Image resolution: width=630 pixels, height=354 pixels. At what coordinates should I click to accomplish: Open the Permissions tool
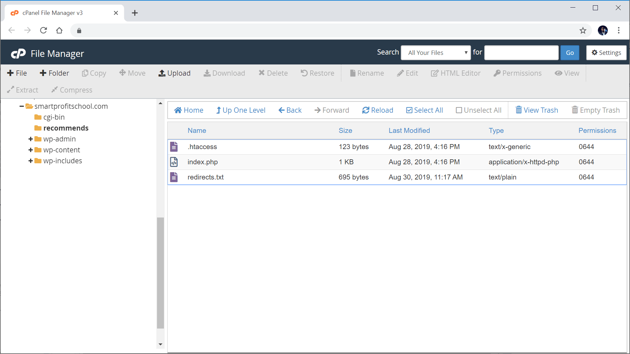tap(517, 73)
